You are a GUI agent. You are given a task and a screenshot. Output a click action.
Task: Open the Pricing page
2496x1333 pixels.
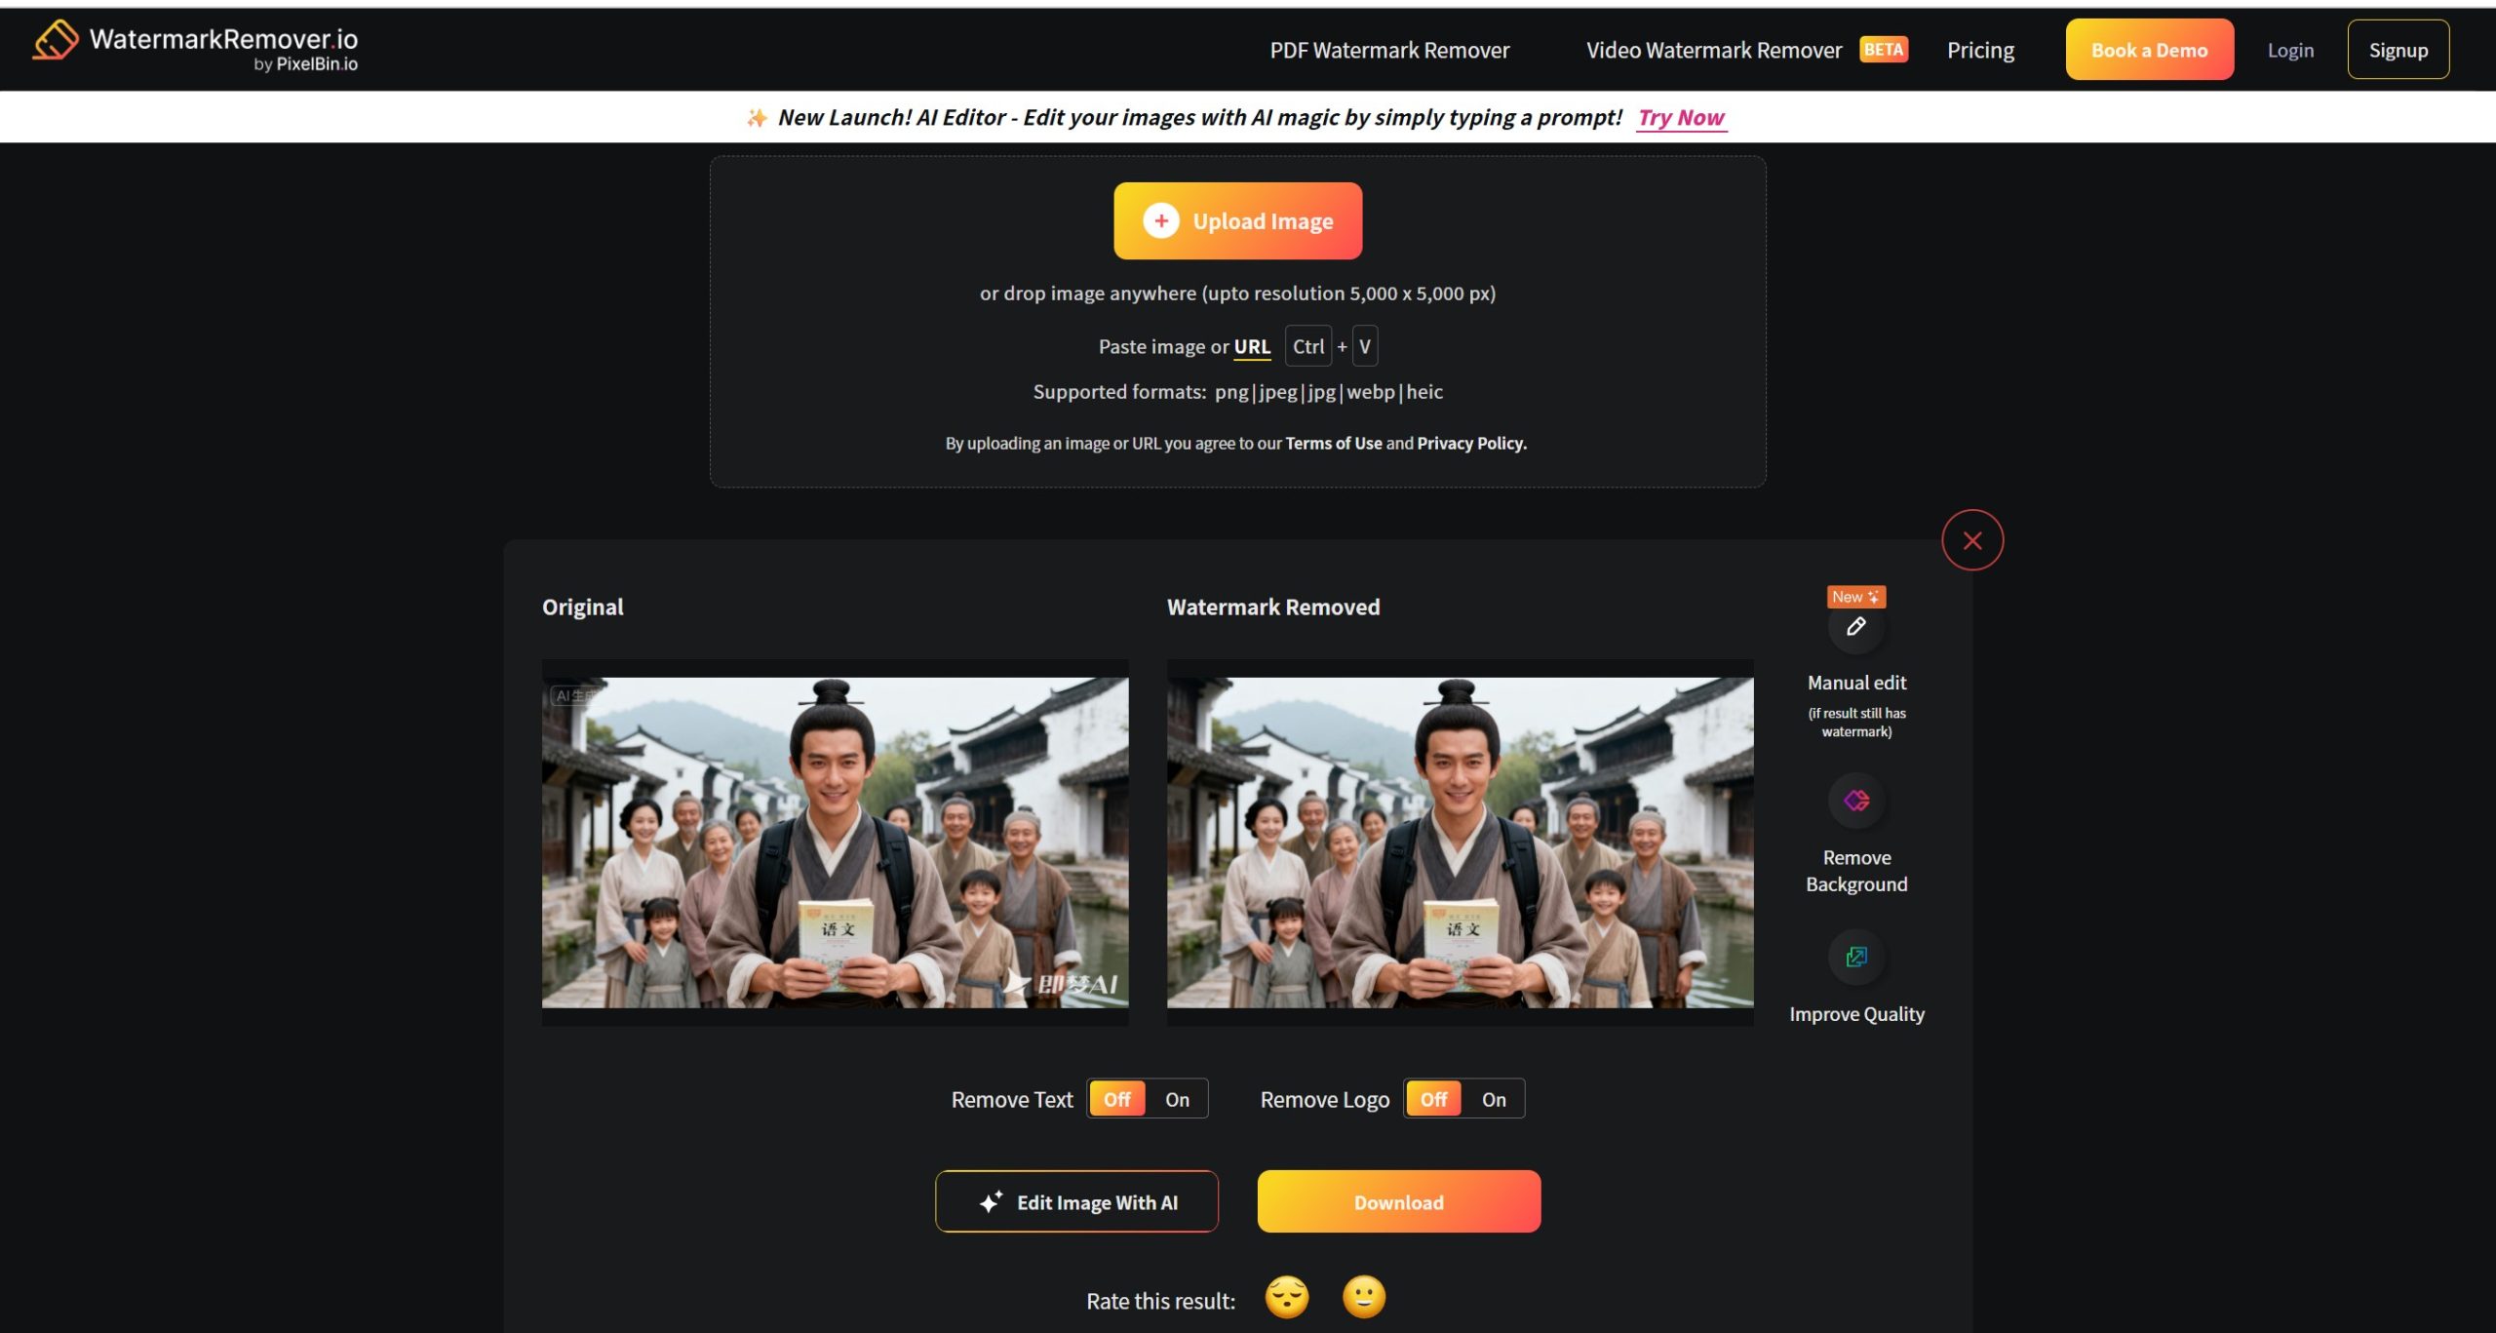pos(1980,49)
